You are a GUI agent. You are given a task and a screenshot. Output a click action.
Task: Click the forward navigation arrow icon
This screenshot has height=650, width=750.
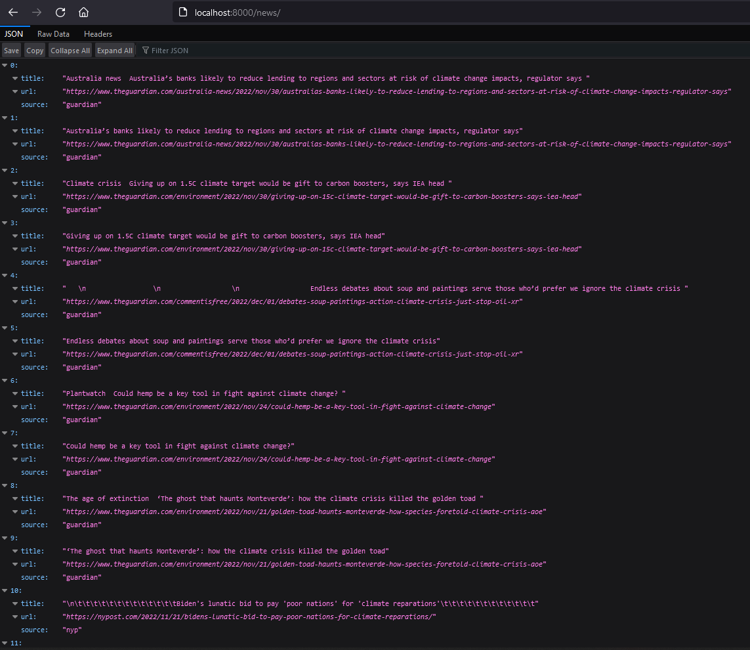point(36,12)
